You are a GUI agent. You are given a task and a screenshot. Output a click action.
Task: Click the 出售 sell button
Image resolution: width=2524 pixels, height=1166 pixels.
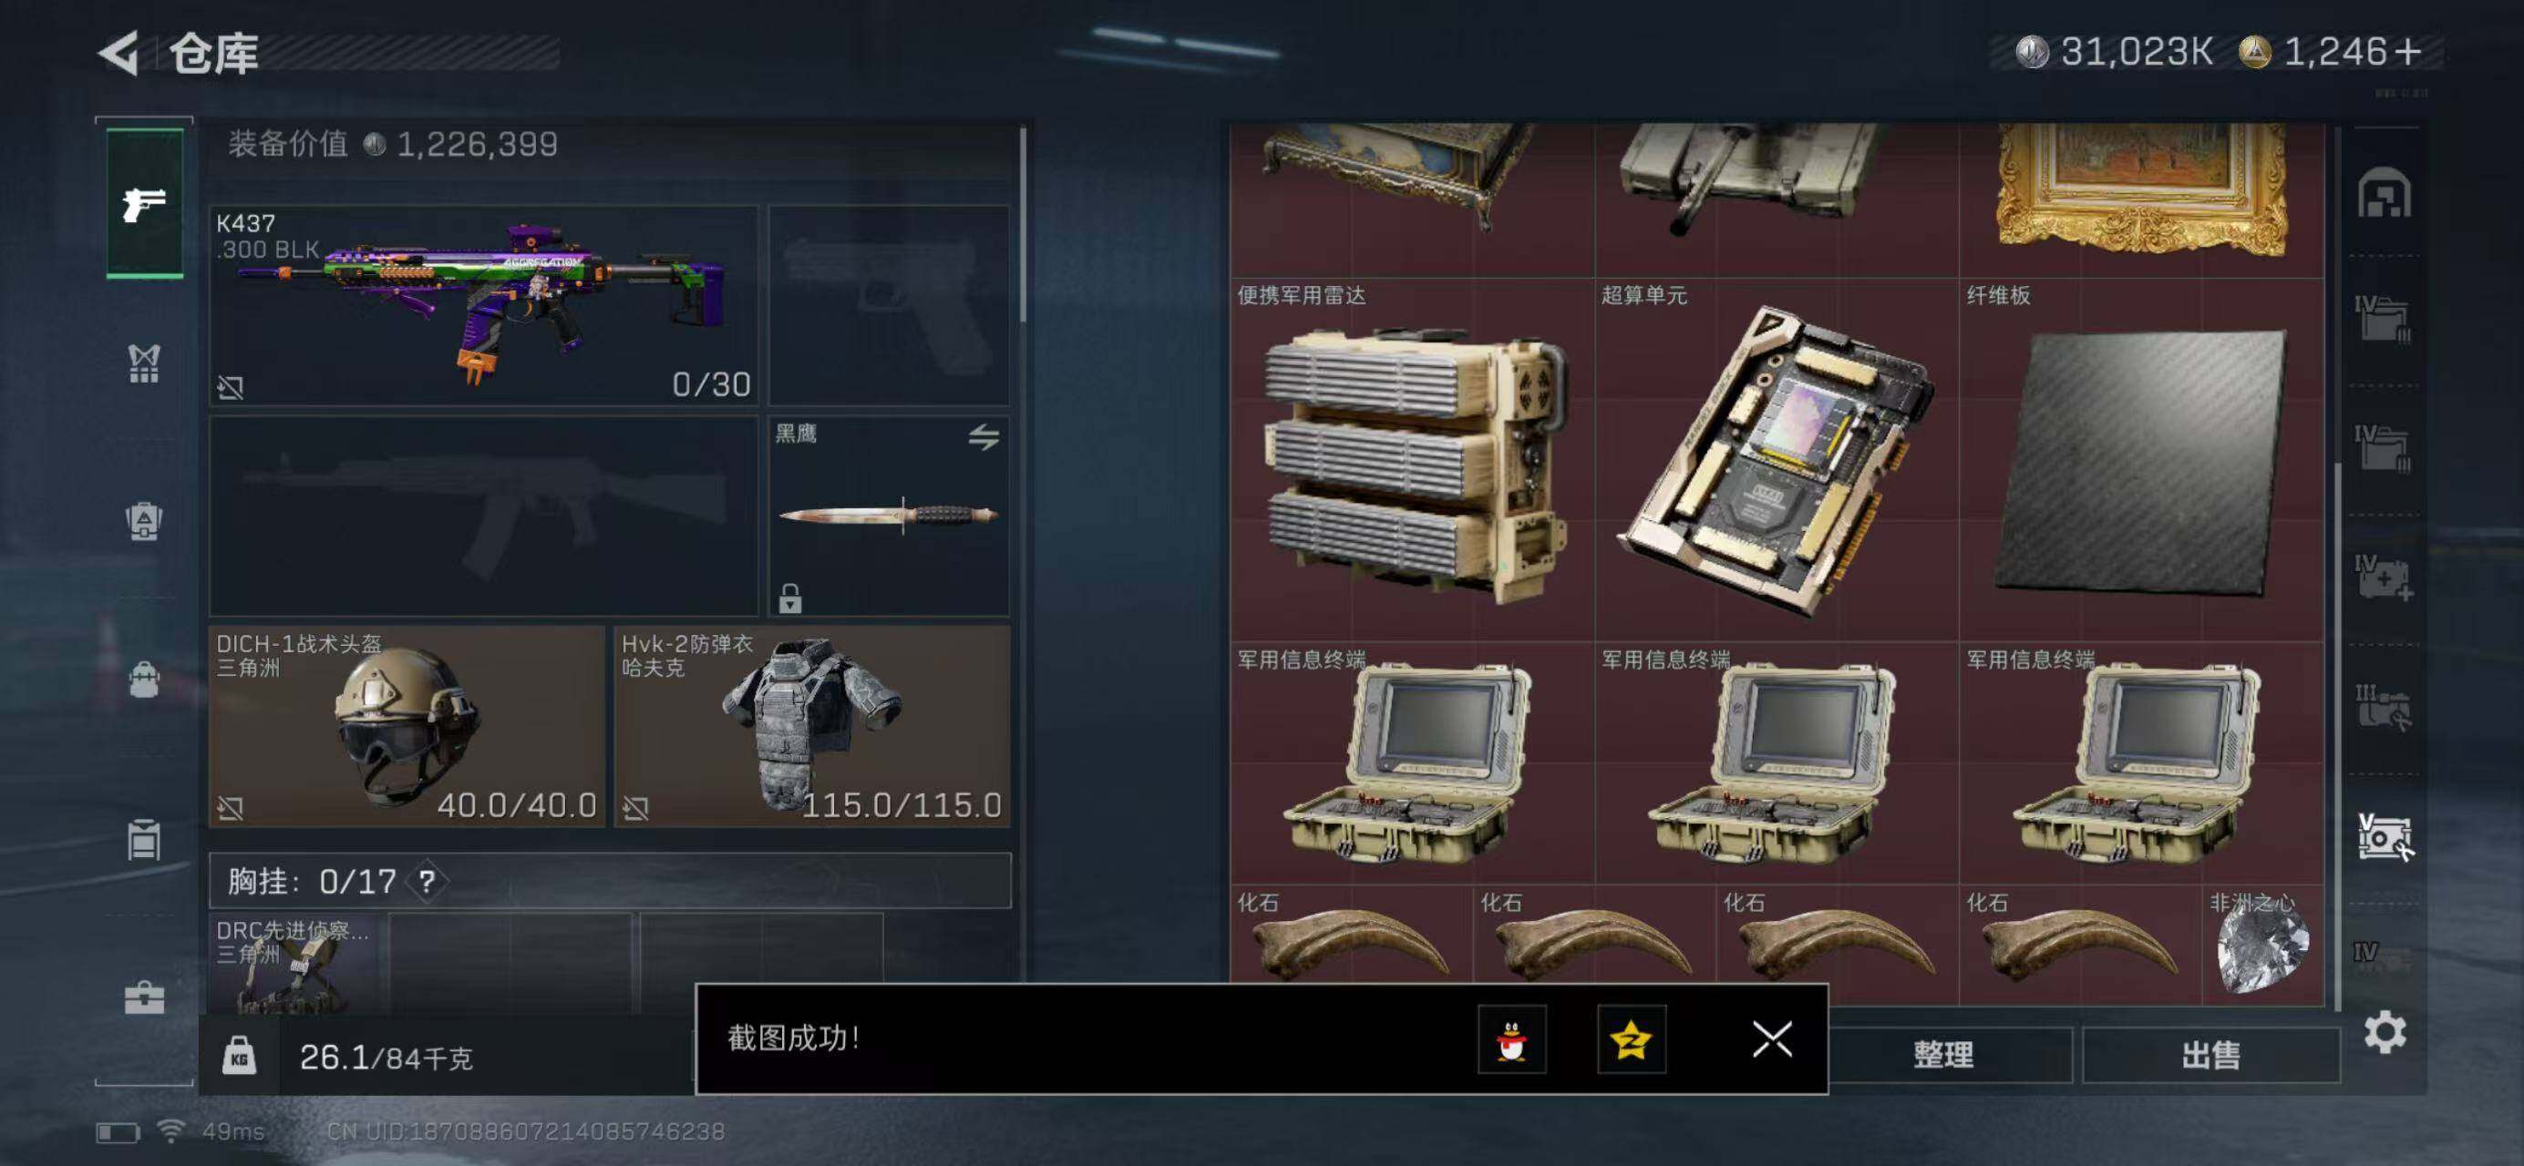(x=2210, y=1054)
